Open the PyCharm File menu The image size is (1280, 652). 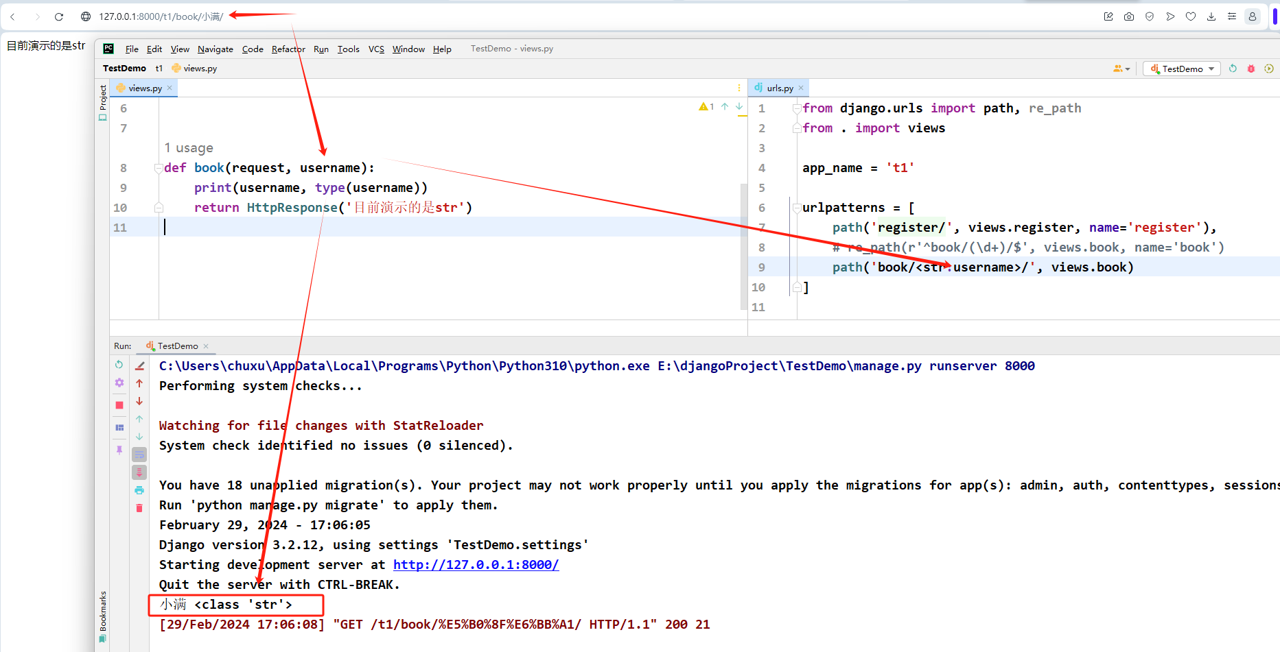[x=132, y=49]
